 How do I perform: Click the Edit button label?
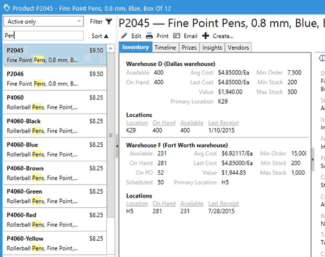136,36
